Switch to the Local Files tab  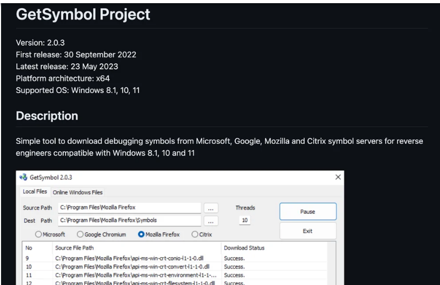tap(35, 192)
